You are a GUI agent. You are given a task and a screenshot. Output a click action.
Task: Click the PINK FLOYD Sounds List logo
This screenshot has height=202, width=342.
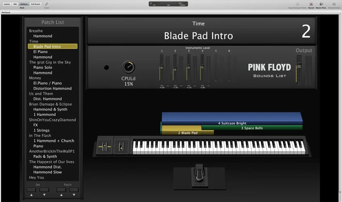269,70
